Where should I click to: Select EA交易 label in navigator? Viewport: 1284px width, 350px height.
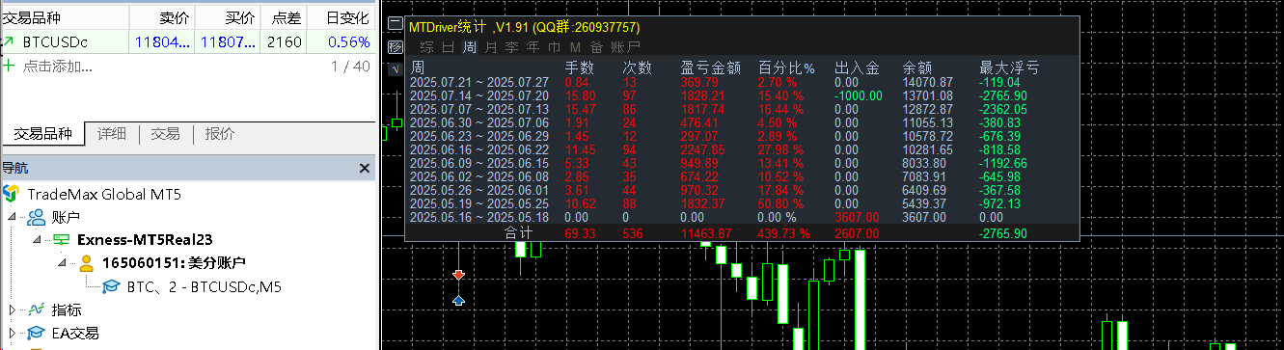tap(75, 333)
